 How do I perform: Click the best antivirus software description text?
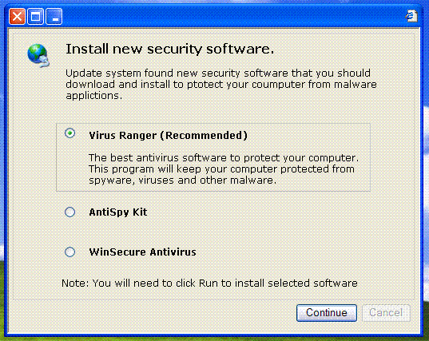pyautogui.click(x=224, y=169)
